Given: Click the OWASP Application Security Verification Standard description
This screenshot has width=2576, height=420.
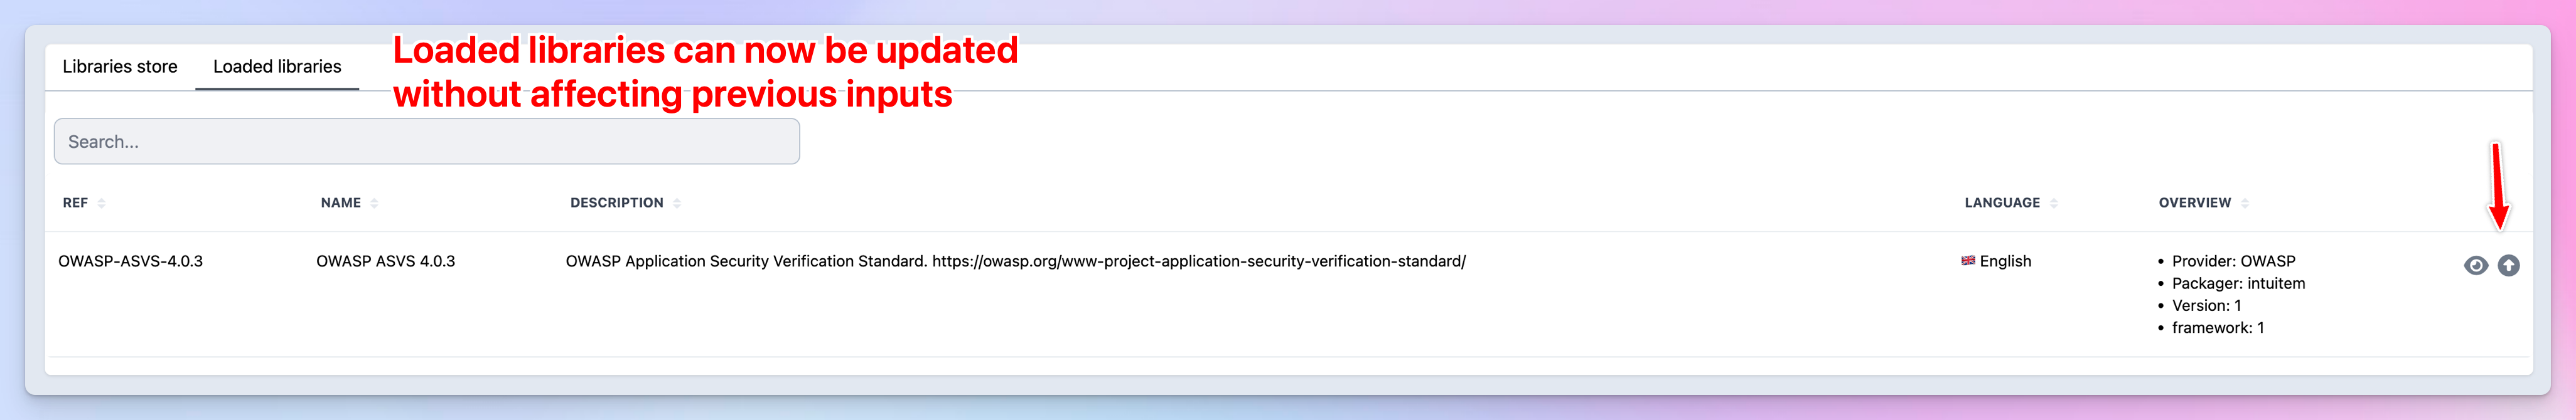Looking at the screenshot, I should [1015, 261].
